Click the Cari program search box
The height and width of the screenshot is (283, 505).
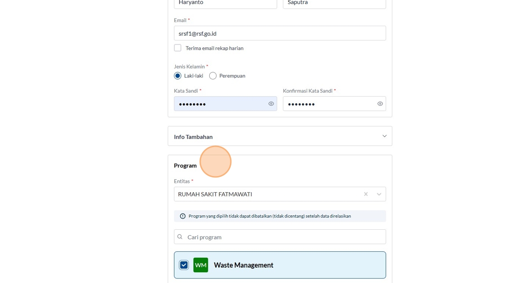click(284, 237)
